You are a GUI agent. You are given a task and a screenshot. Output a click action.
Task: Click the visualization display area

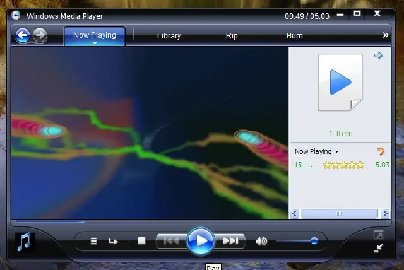(150, 133)
